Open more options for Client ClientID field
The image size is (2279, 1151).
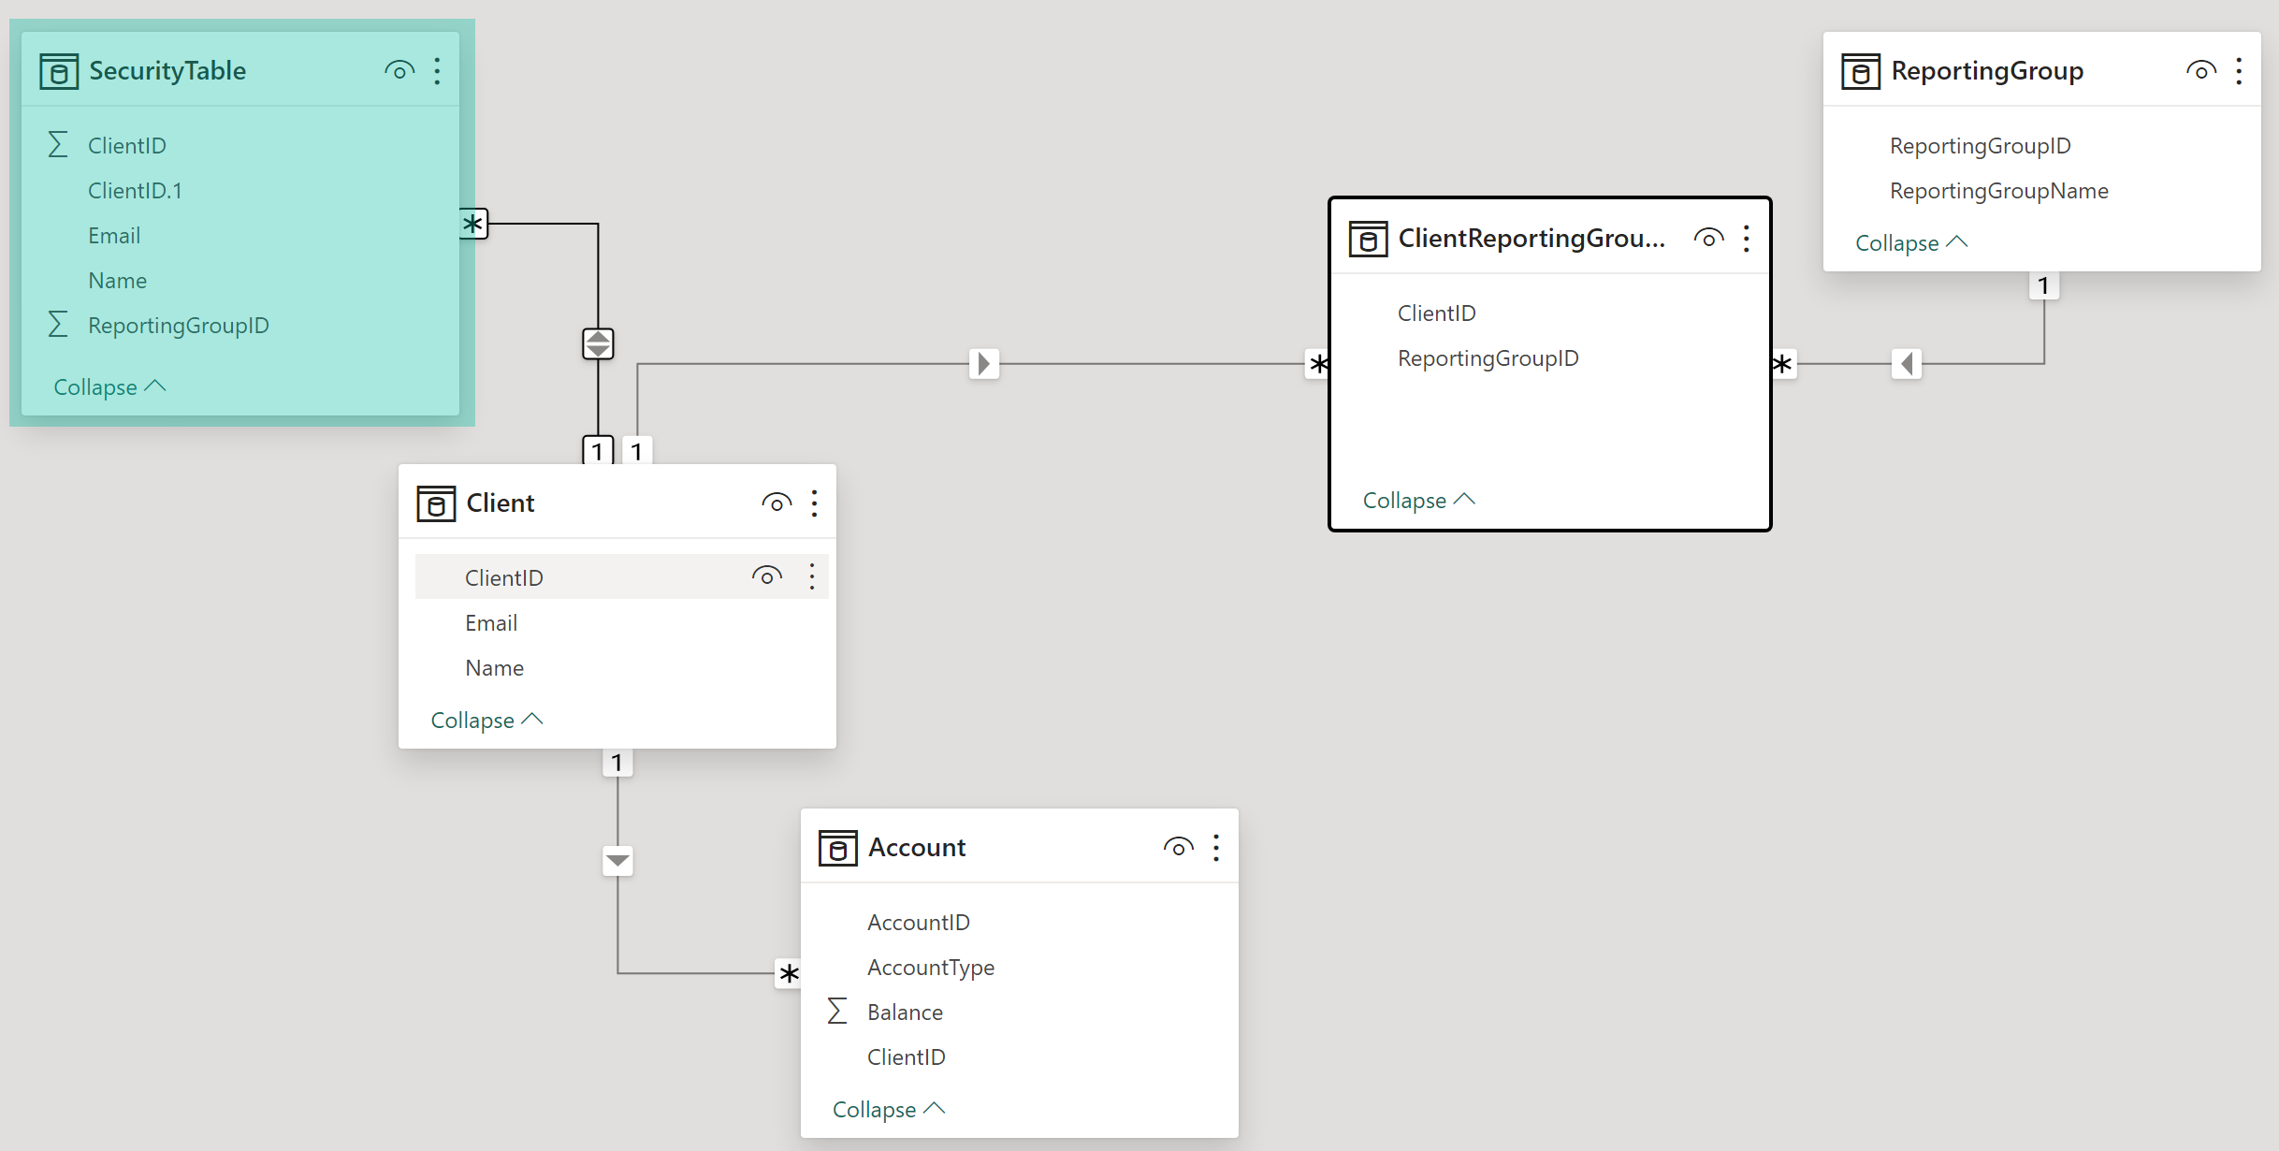coord(812,576)
